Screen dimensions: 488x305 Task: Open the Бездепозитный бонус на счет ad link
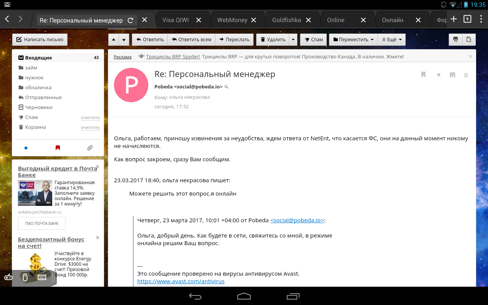click(51, 242)
